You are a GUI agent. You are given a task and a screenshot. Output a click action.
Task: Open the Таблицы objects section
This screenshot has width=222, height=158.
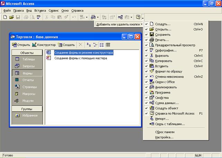click(x=28, y=59)
